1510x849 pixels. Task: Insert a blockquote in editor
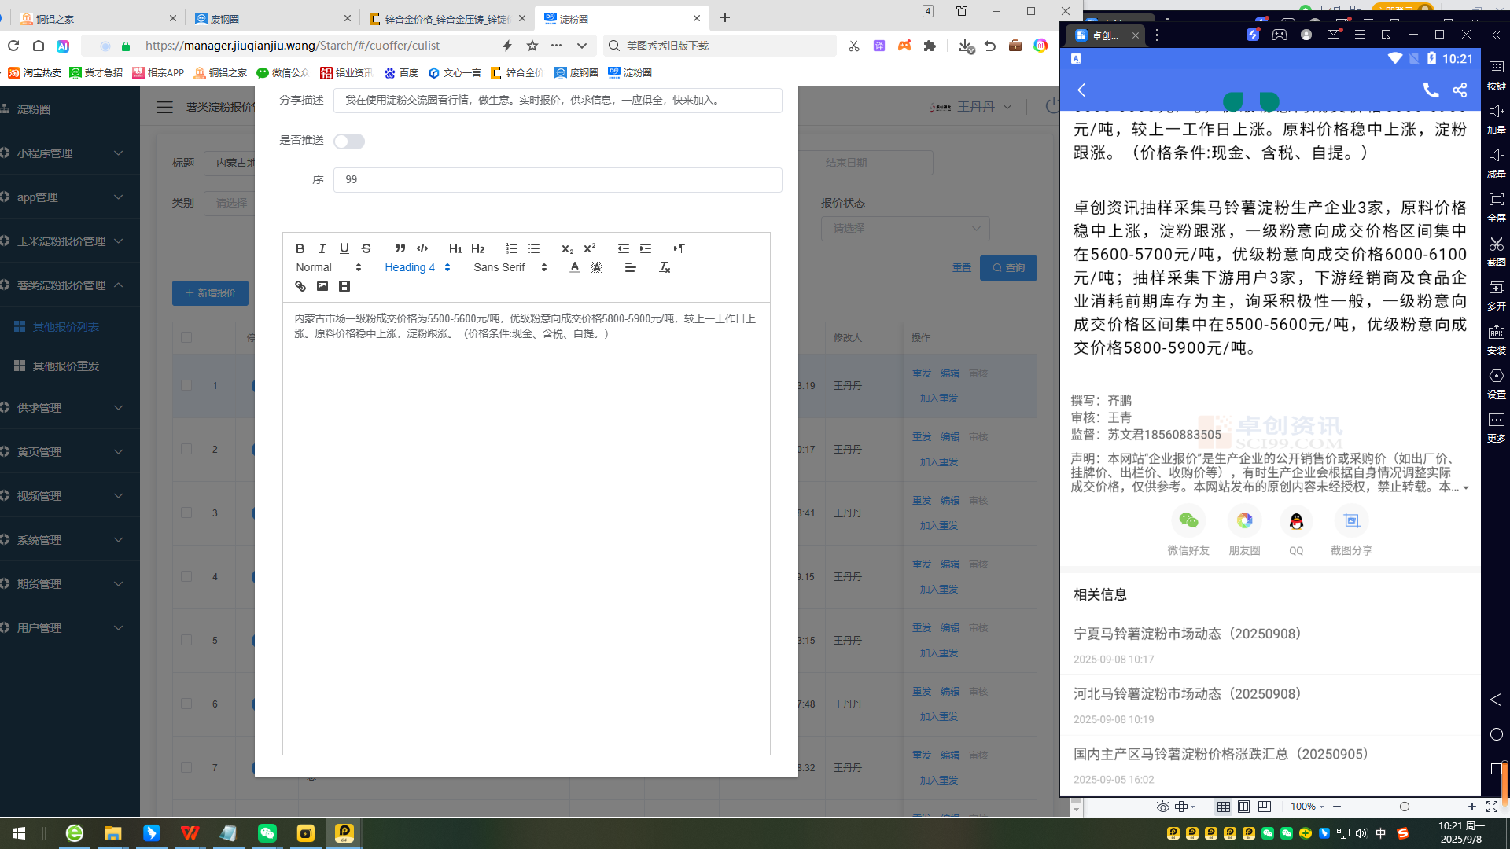tap(400, 248)
